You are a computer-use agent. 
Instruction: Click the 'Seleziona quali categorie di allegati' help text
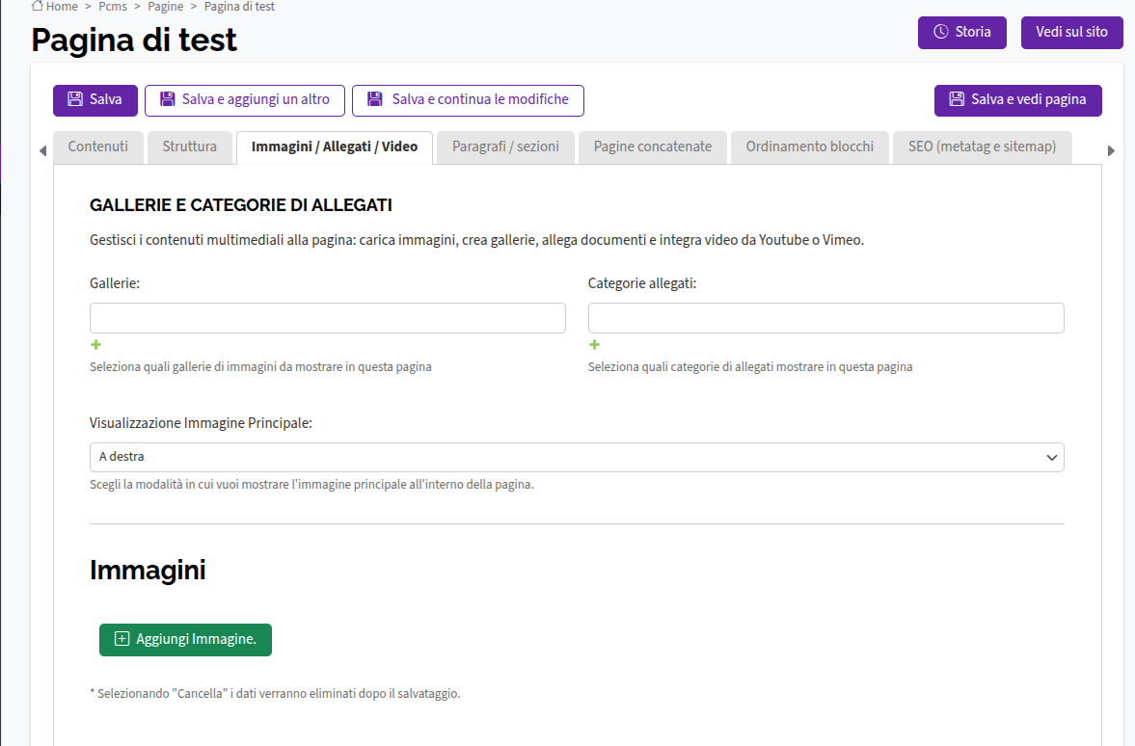point(750,367)
